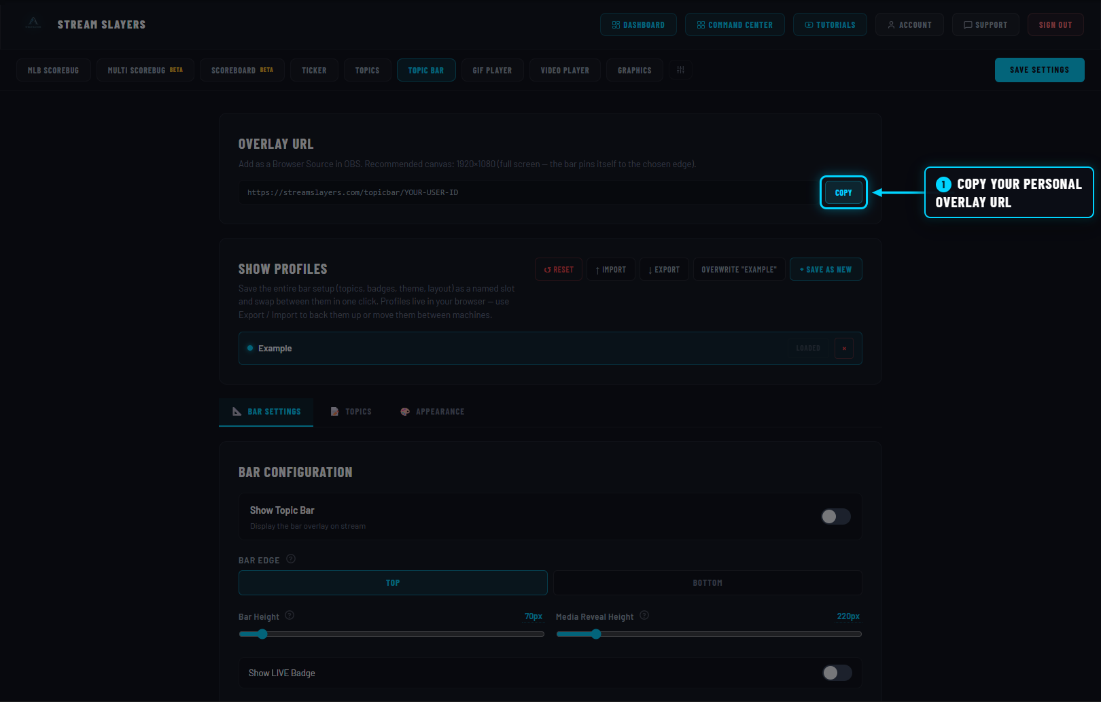Delete the Example profile with the red x
The height and width of the screenshot is (702, 1101).
click(844, 348)
